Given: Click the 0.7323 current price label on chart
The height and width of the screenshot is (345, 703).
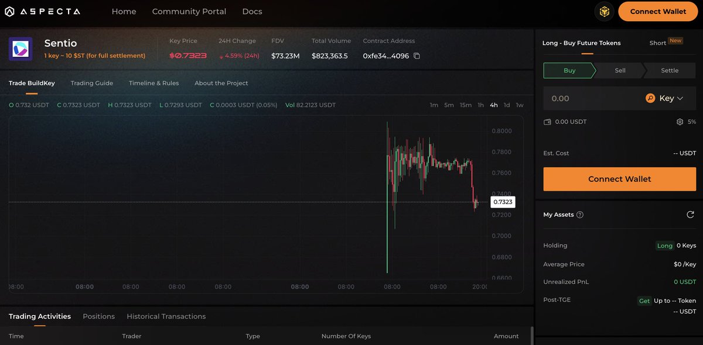Looking at the screenshot, I should pyautogui.click(x=503, y=202).
